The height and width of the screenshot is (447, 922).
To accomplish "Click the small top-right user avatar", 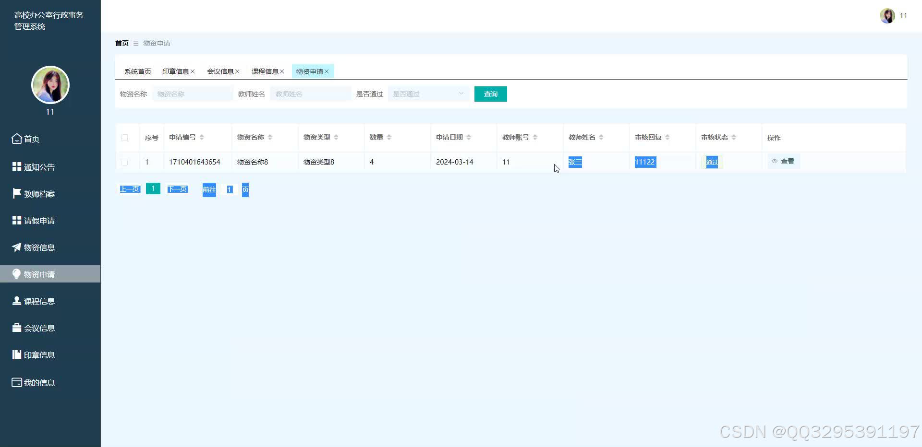I will 887,16.
